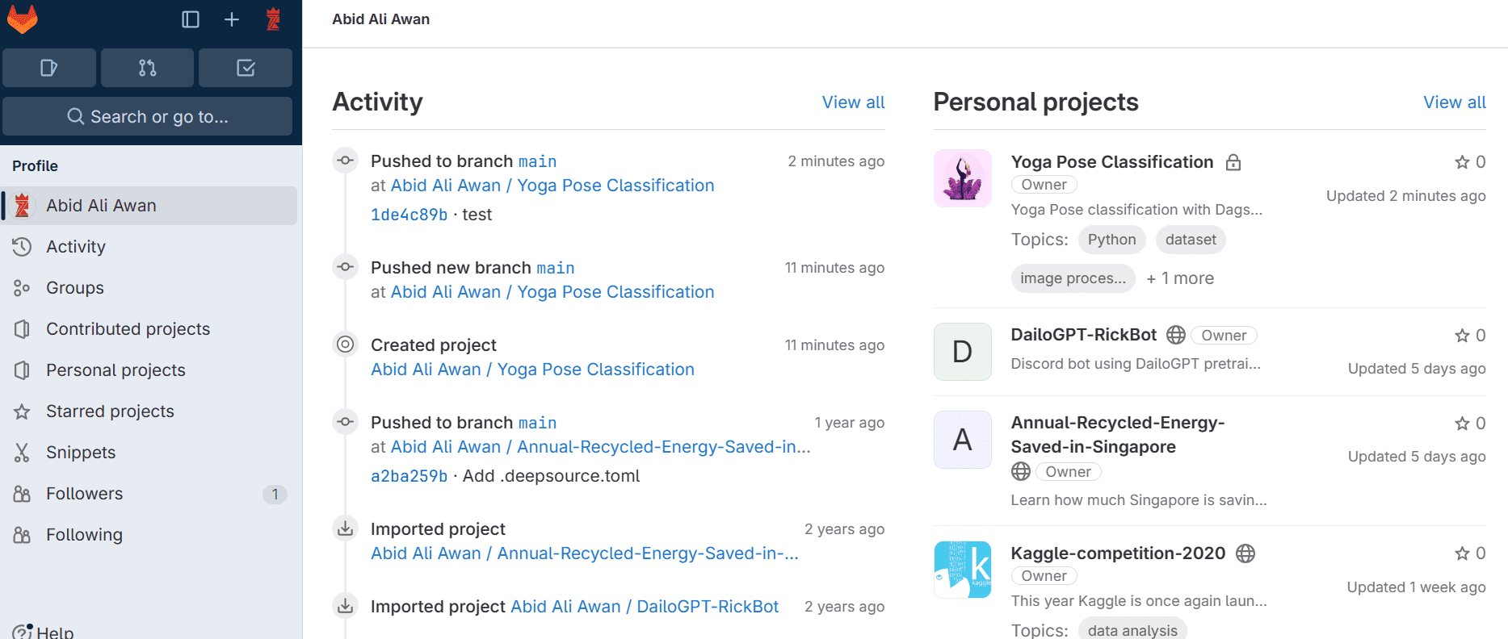Select the image proces... topic tag
Viewport: 1508px width, 639px height.
[1073, 278]
